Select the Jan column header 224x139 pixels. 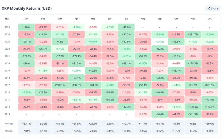[x=26, y=19]
